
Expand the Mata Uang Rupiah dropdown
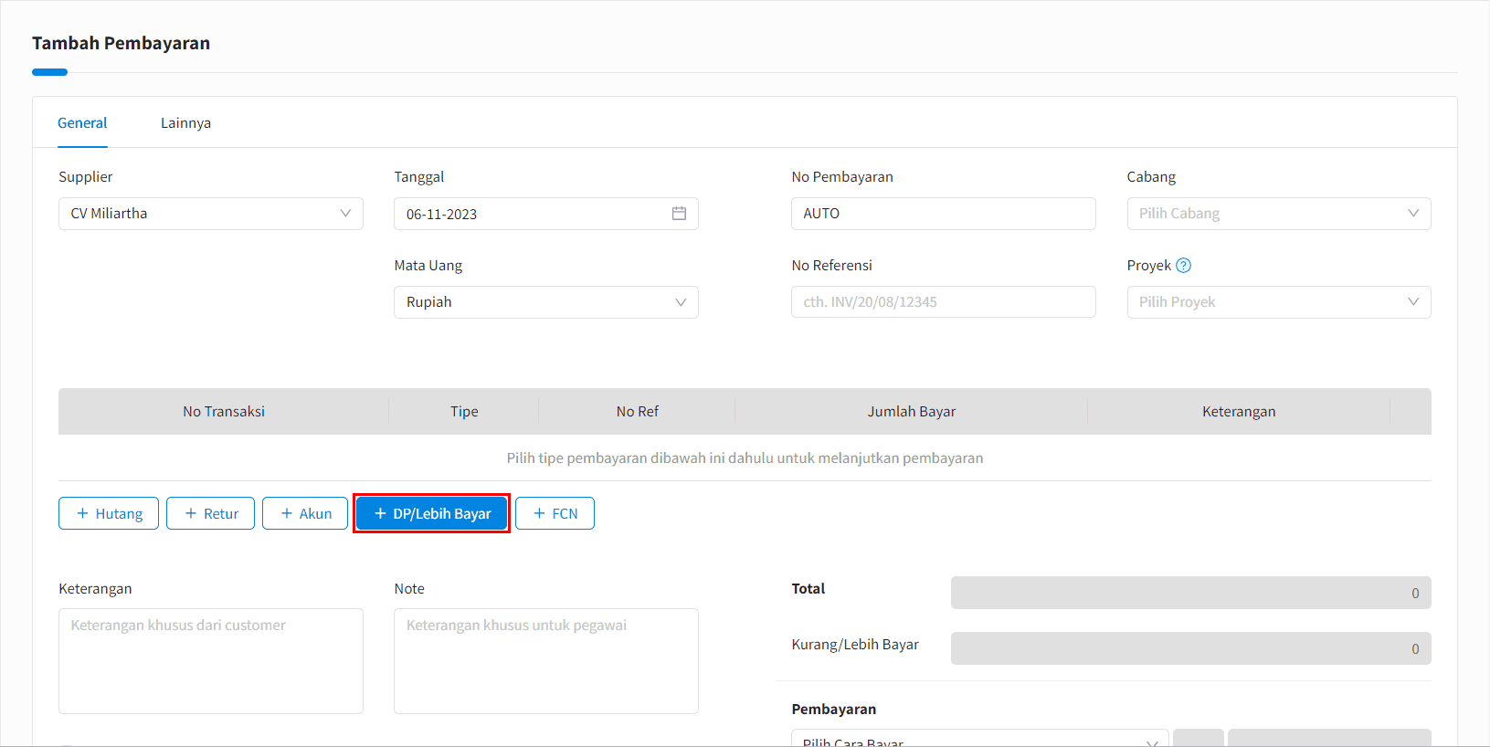545,302
